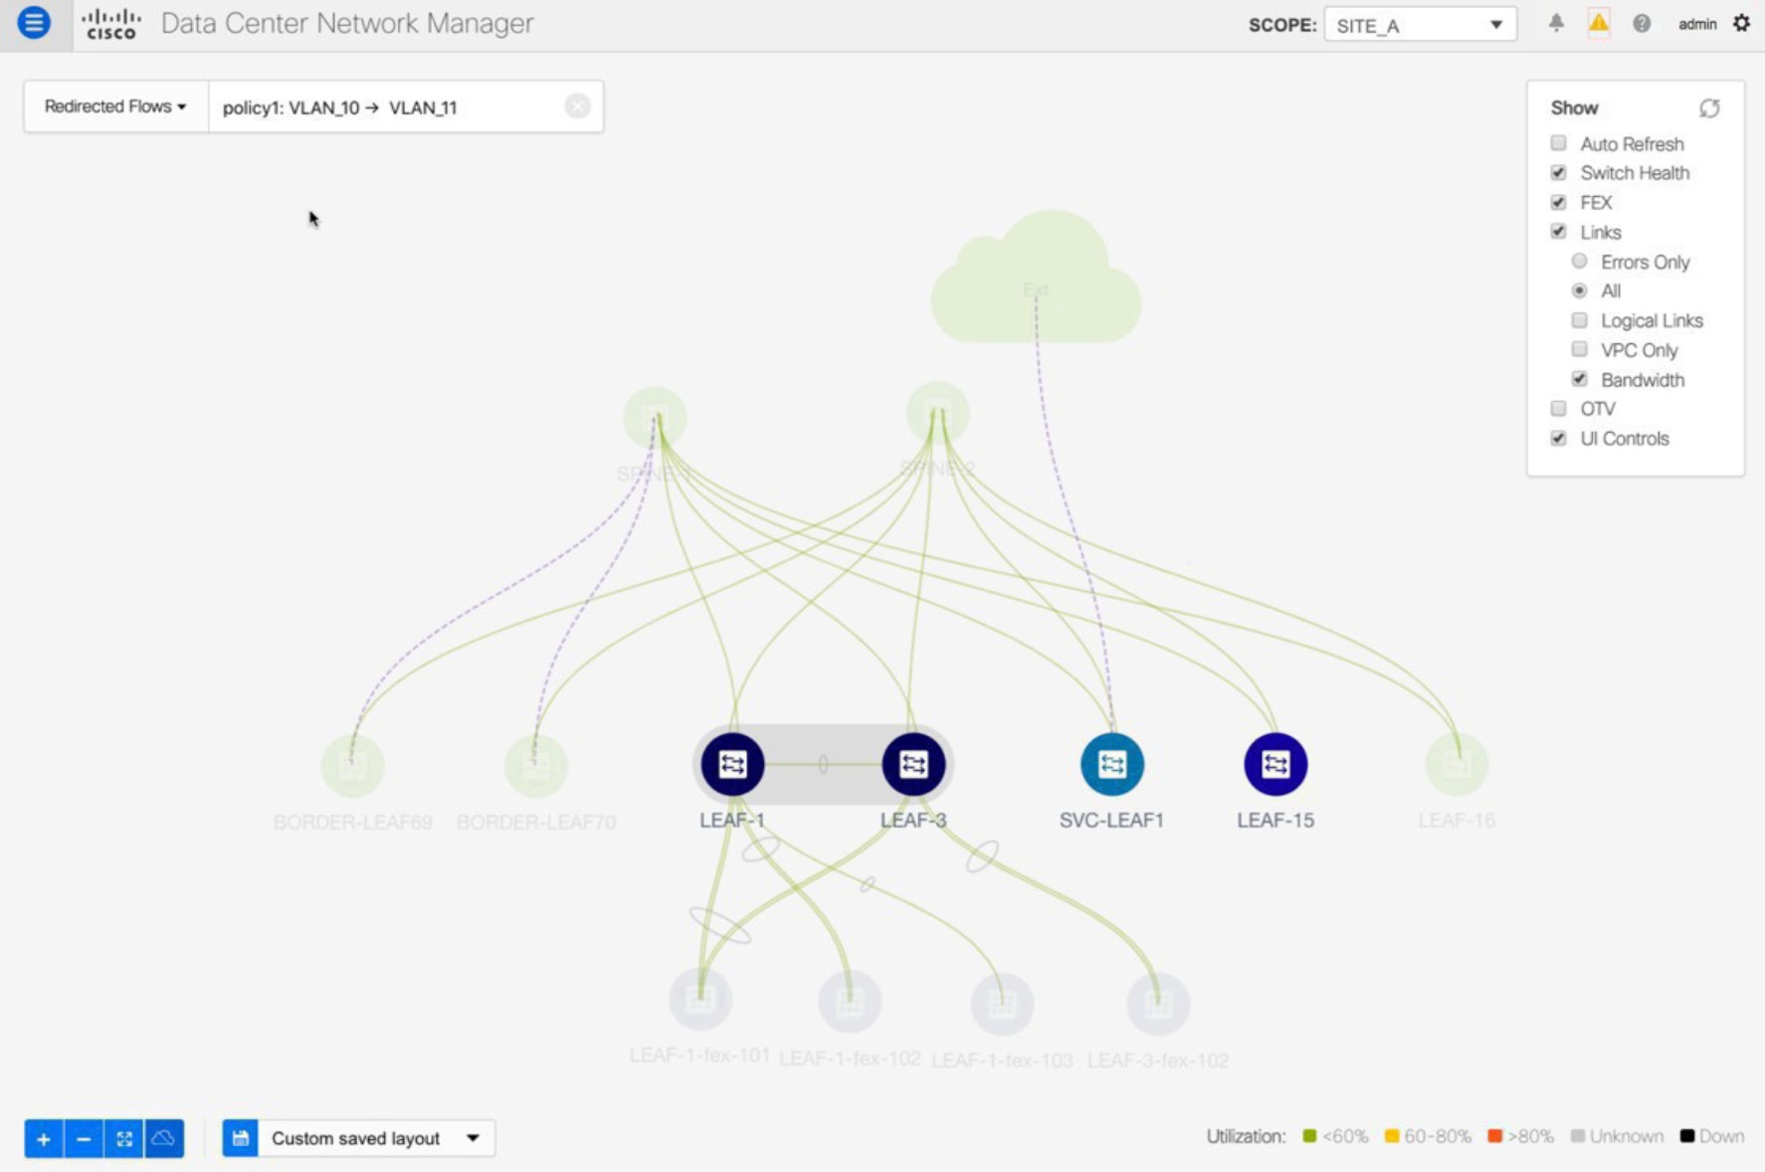Viewport: 1765px width, 1172px height.
Task: Select the Errors Only radio button
Action: 1579,262
